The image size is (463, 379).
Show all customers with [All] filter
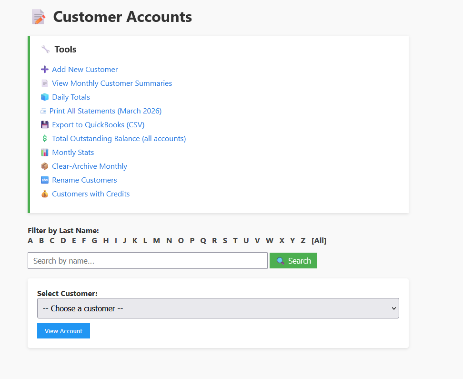coord(319,241)
